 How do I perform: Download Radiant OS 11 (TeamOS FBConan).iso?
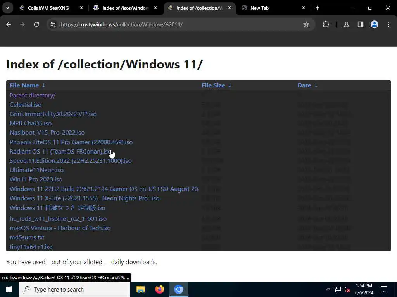pos(60,152)
